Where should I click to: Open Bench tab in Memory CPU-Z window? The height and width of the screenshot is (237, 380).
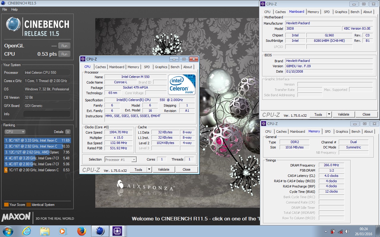pos(356,132)
